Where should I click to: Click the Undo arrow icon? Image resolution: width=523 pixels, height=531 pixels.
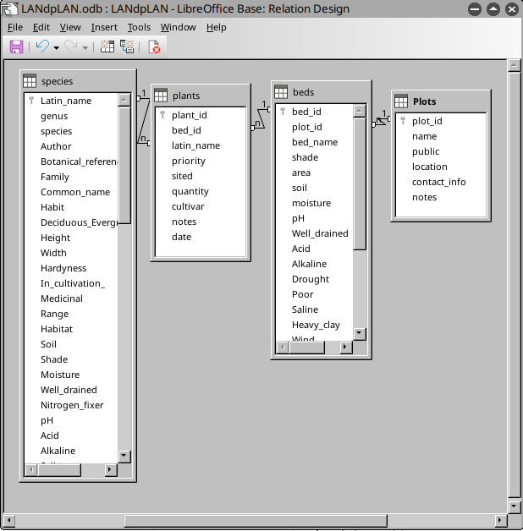[x=41, y=47]
